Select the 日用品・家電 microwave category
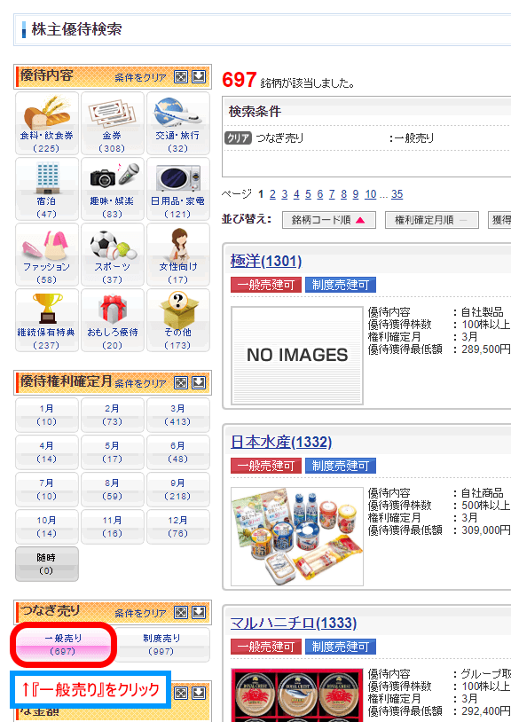The image size is (511, 722). [177, 189]
